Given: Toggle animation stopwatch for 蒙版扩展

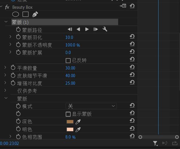Looking at the screenshot, I should tap(18, 52).
